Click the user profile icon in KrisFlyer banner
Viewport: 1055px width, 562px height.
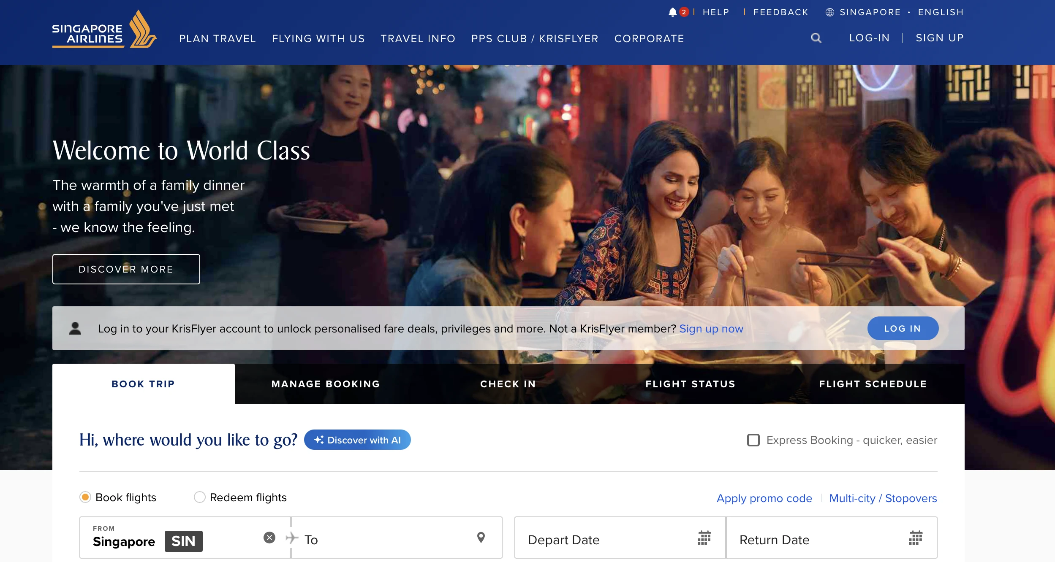pos(75,328)
